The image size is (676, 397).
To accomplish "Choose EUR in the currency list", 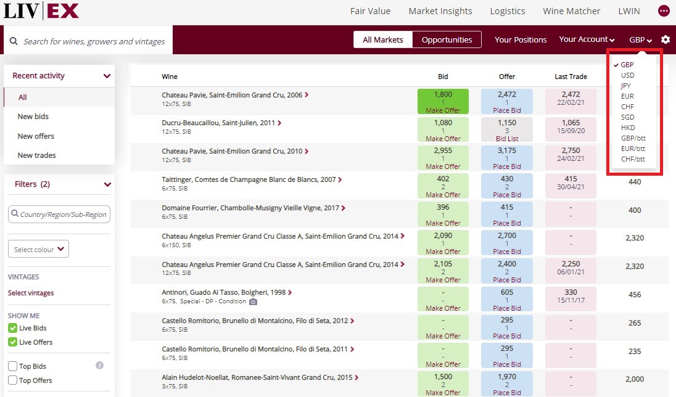I will (627, 96).
